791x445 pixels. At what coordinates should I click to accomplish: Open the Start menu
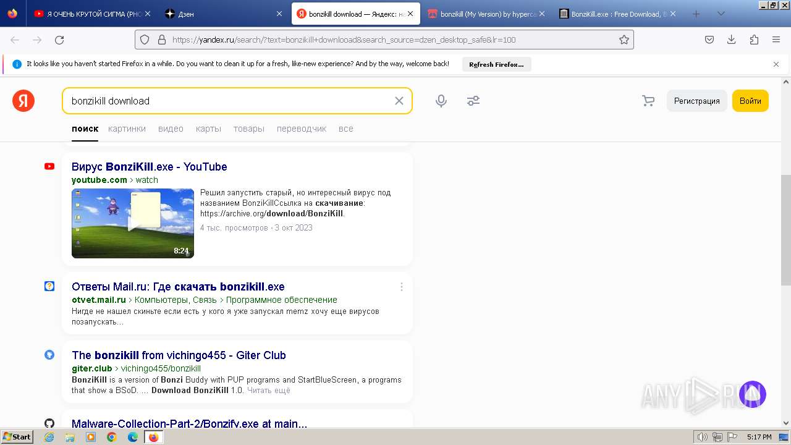point(17,437)
